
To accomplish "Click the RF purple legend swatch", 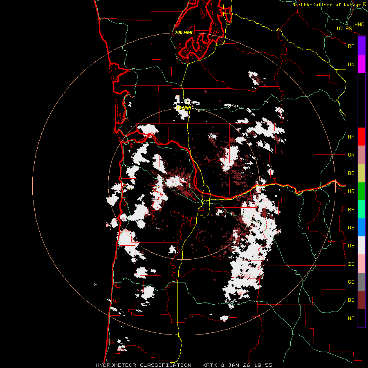I will (361, 46).
